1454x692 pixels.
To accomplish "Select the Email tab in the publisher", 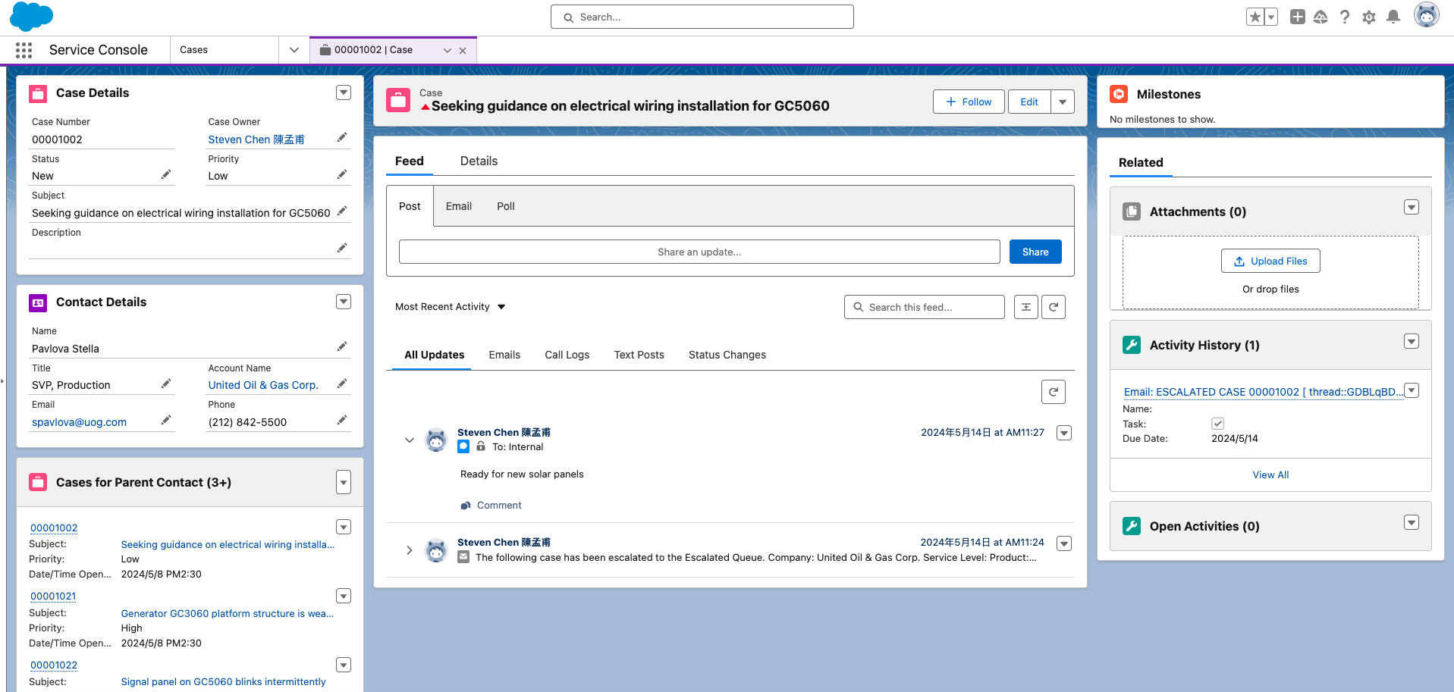I will point(458,205).
